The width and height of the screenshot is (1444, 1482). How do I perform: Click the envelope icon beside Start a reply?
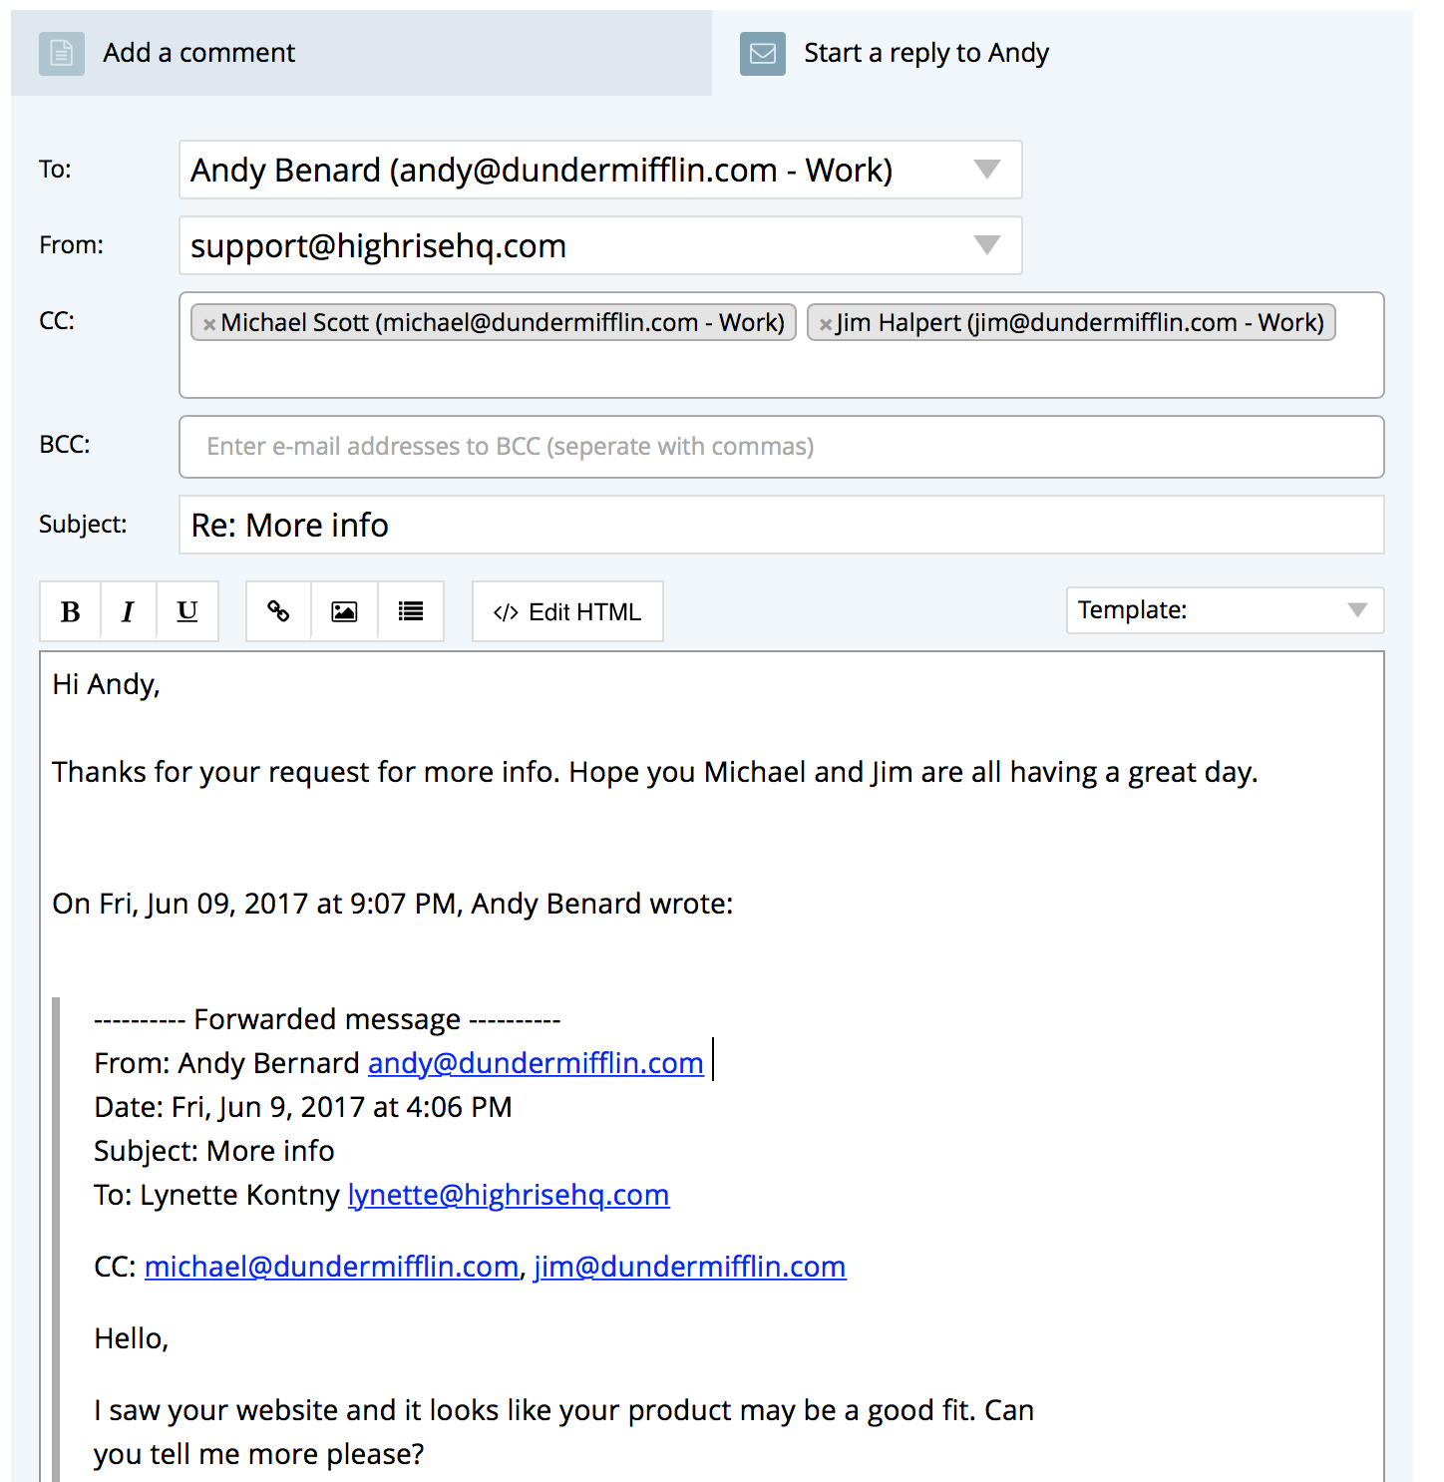click(763, 53)
